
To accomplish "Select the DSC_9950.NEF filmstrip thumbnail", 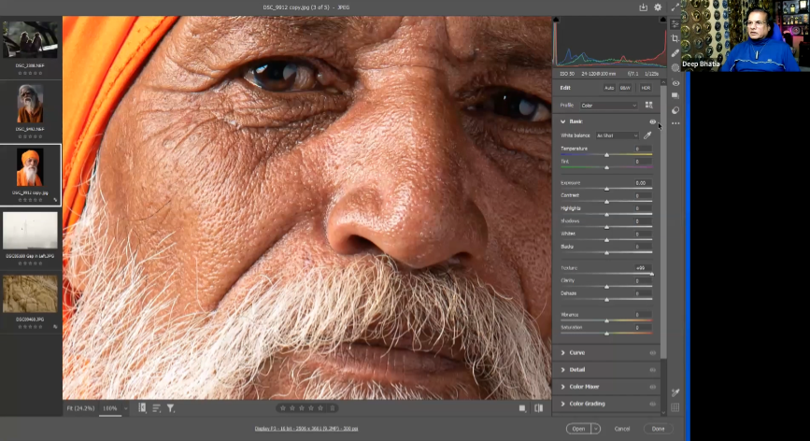I will [x=30, y=103].
